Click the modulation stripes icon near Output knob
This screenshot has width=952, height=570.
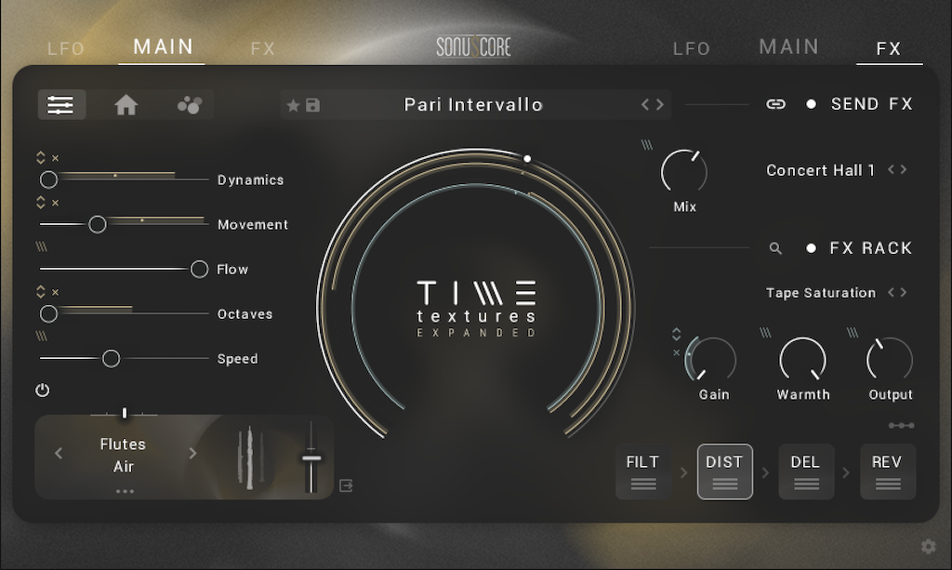click(x=853, y=332)
